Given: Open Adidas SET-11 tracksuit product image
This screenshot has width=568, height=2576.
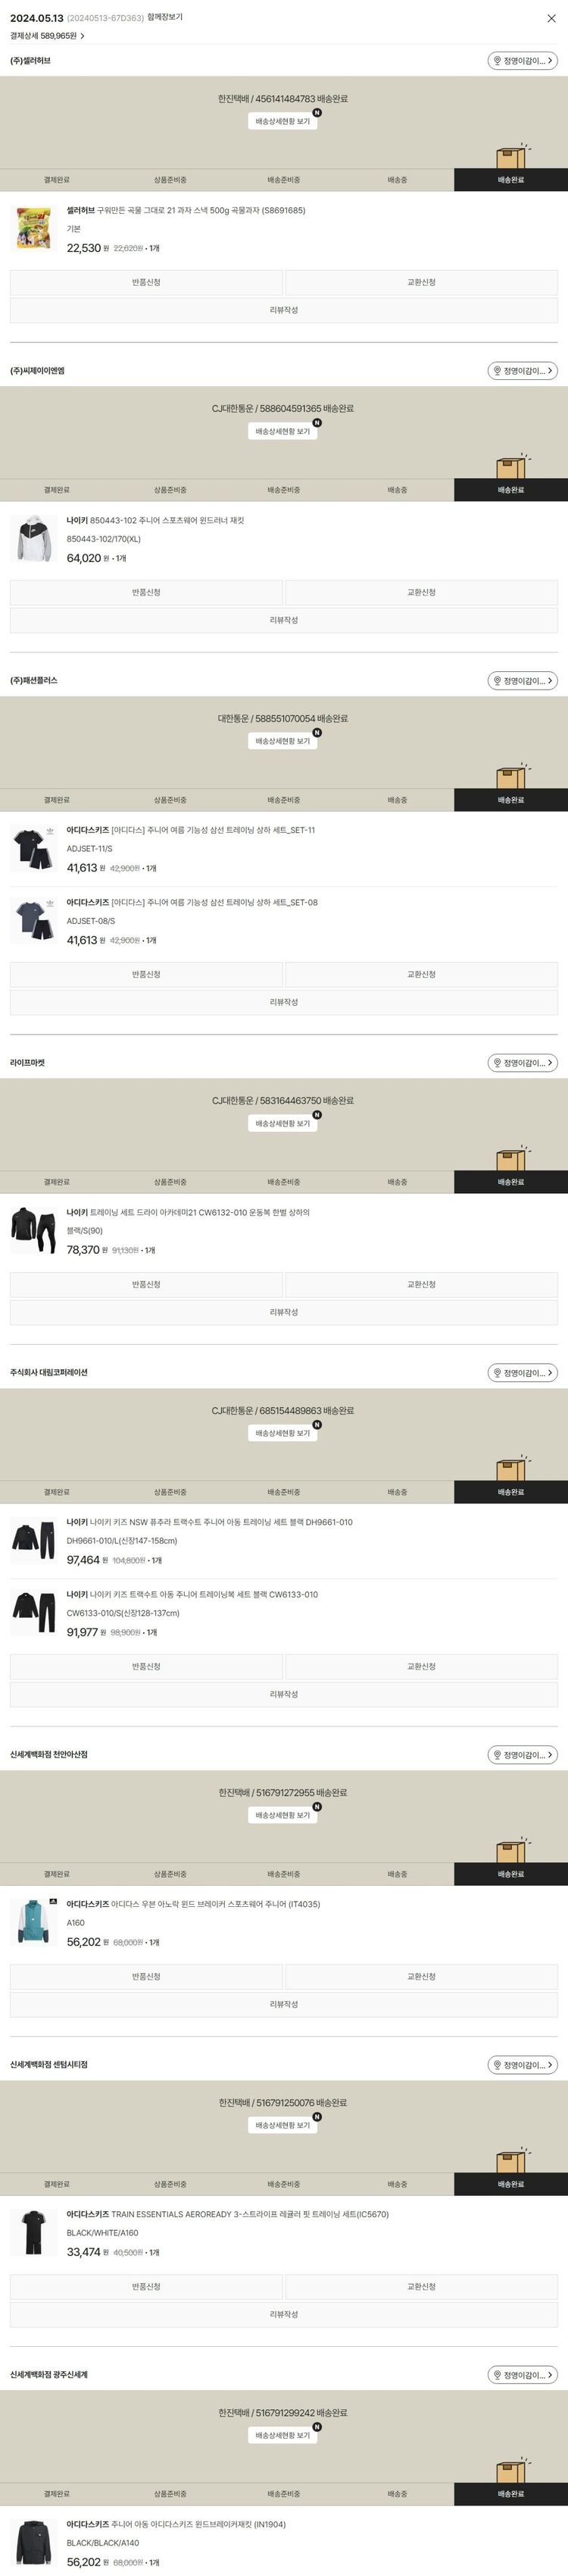Looking at the screenshot, I should [x=33, y=848].
